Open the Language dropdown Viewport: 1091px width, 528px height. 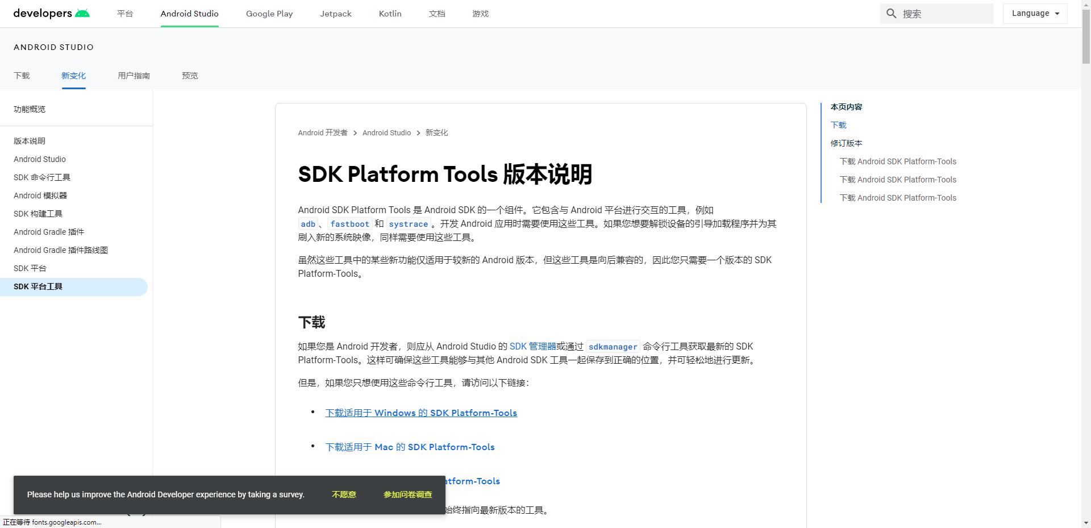(x=1035, y=14)
